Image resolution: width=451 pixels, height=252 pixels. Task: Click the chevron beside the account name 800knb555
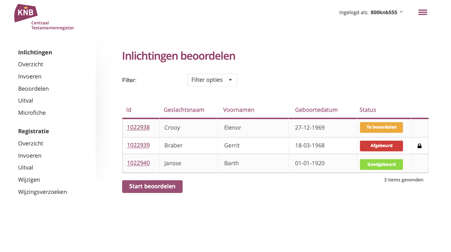pos(401,12)
